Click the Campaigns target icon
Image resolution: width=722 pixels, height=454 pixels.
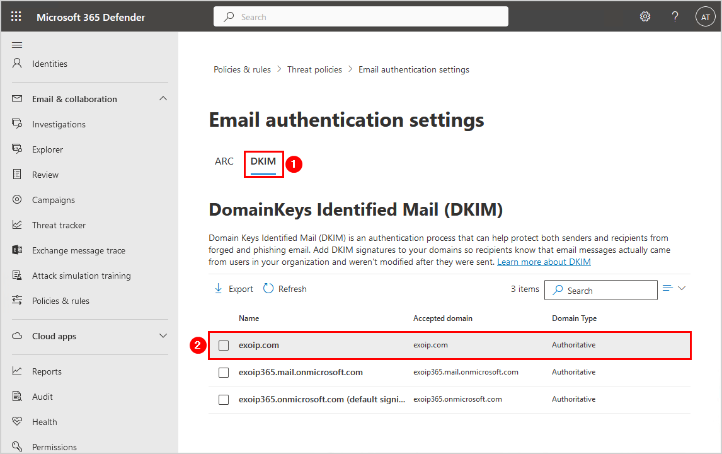17,200
